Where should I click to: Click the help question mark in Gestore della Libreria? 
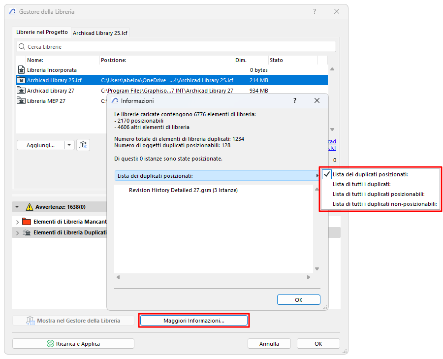[x=314, y=12]
